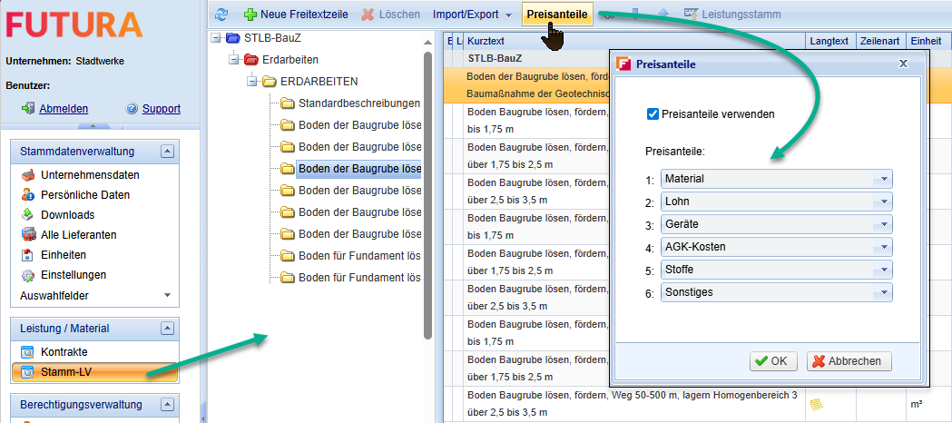Open the Kontrakte entry in the sidebar

pos(64,352)
